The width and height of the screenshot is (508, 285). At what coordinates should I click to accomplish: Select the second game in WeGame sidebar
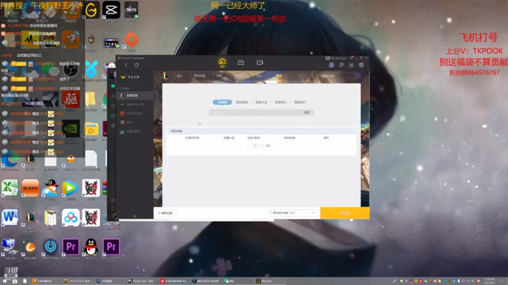pyautogui.click(x=135, y=104)
